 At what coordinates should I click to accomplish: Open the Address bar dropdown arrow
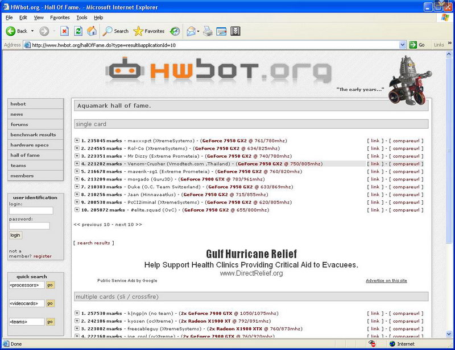[402, 45]
